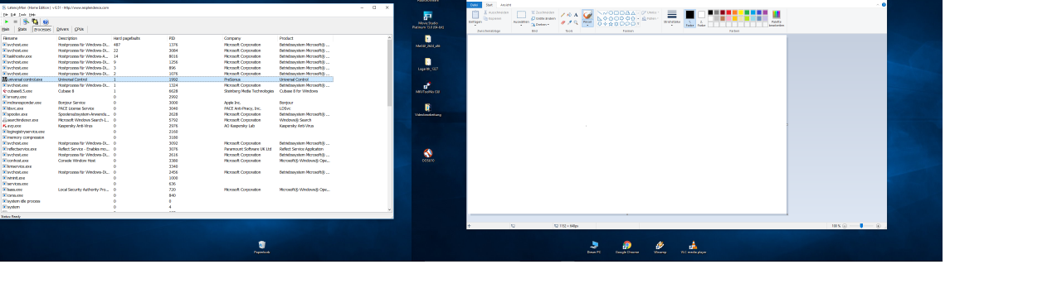This screenshot has width=1062, height=298.
Task: Select the Text tool in Paint
Action: (x=576, y=15)
